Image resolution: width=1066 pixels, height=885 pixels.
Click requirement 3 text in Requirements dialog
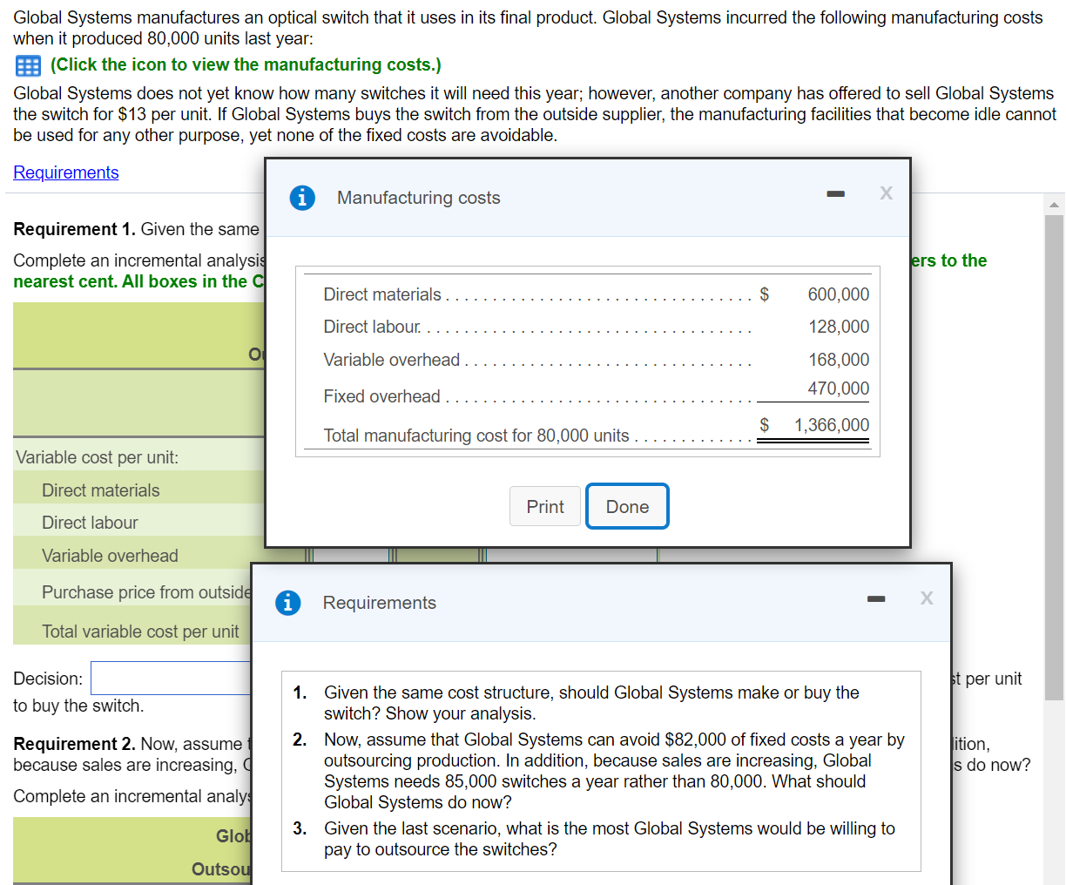coord(609,839)
